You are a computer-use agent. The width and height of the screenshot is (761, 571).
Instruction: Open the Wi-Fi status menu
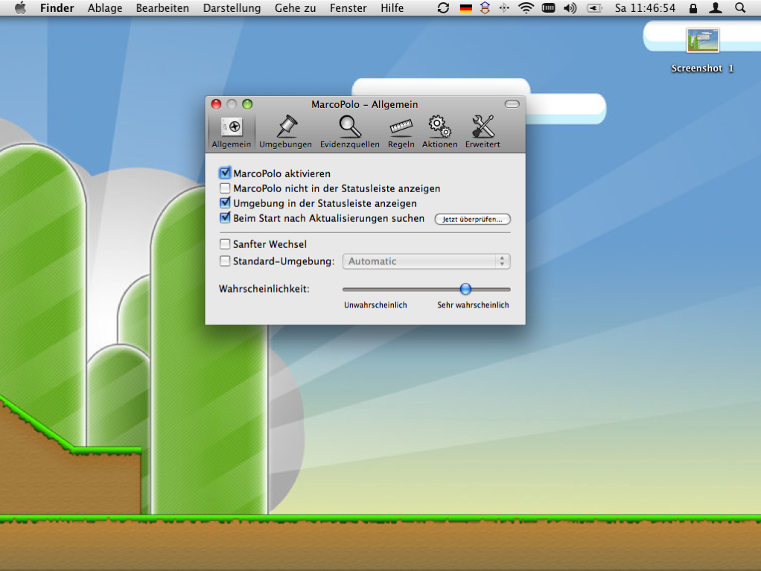click(526, 7)
